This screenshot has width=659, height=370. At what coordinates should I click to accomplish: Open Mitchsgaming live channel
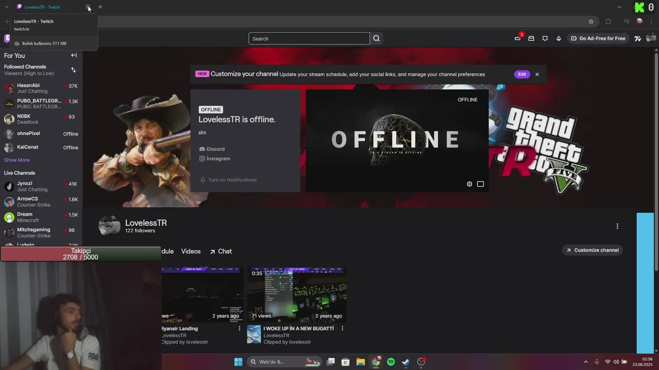[x=41, y=233]
